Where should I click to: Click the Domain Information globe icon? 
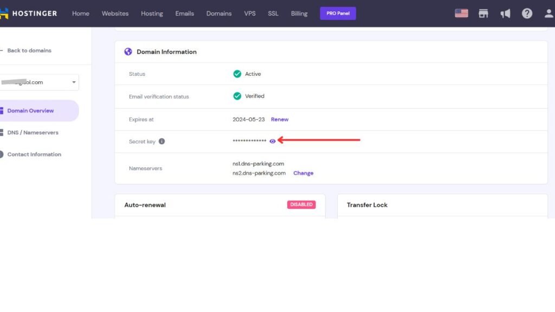[x=128, y=51]
